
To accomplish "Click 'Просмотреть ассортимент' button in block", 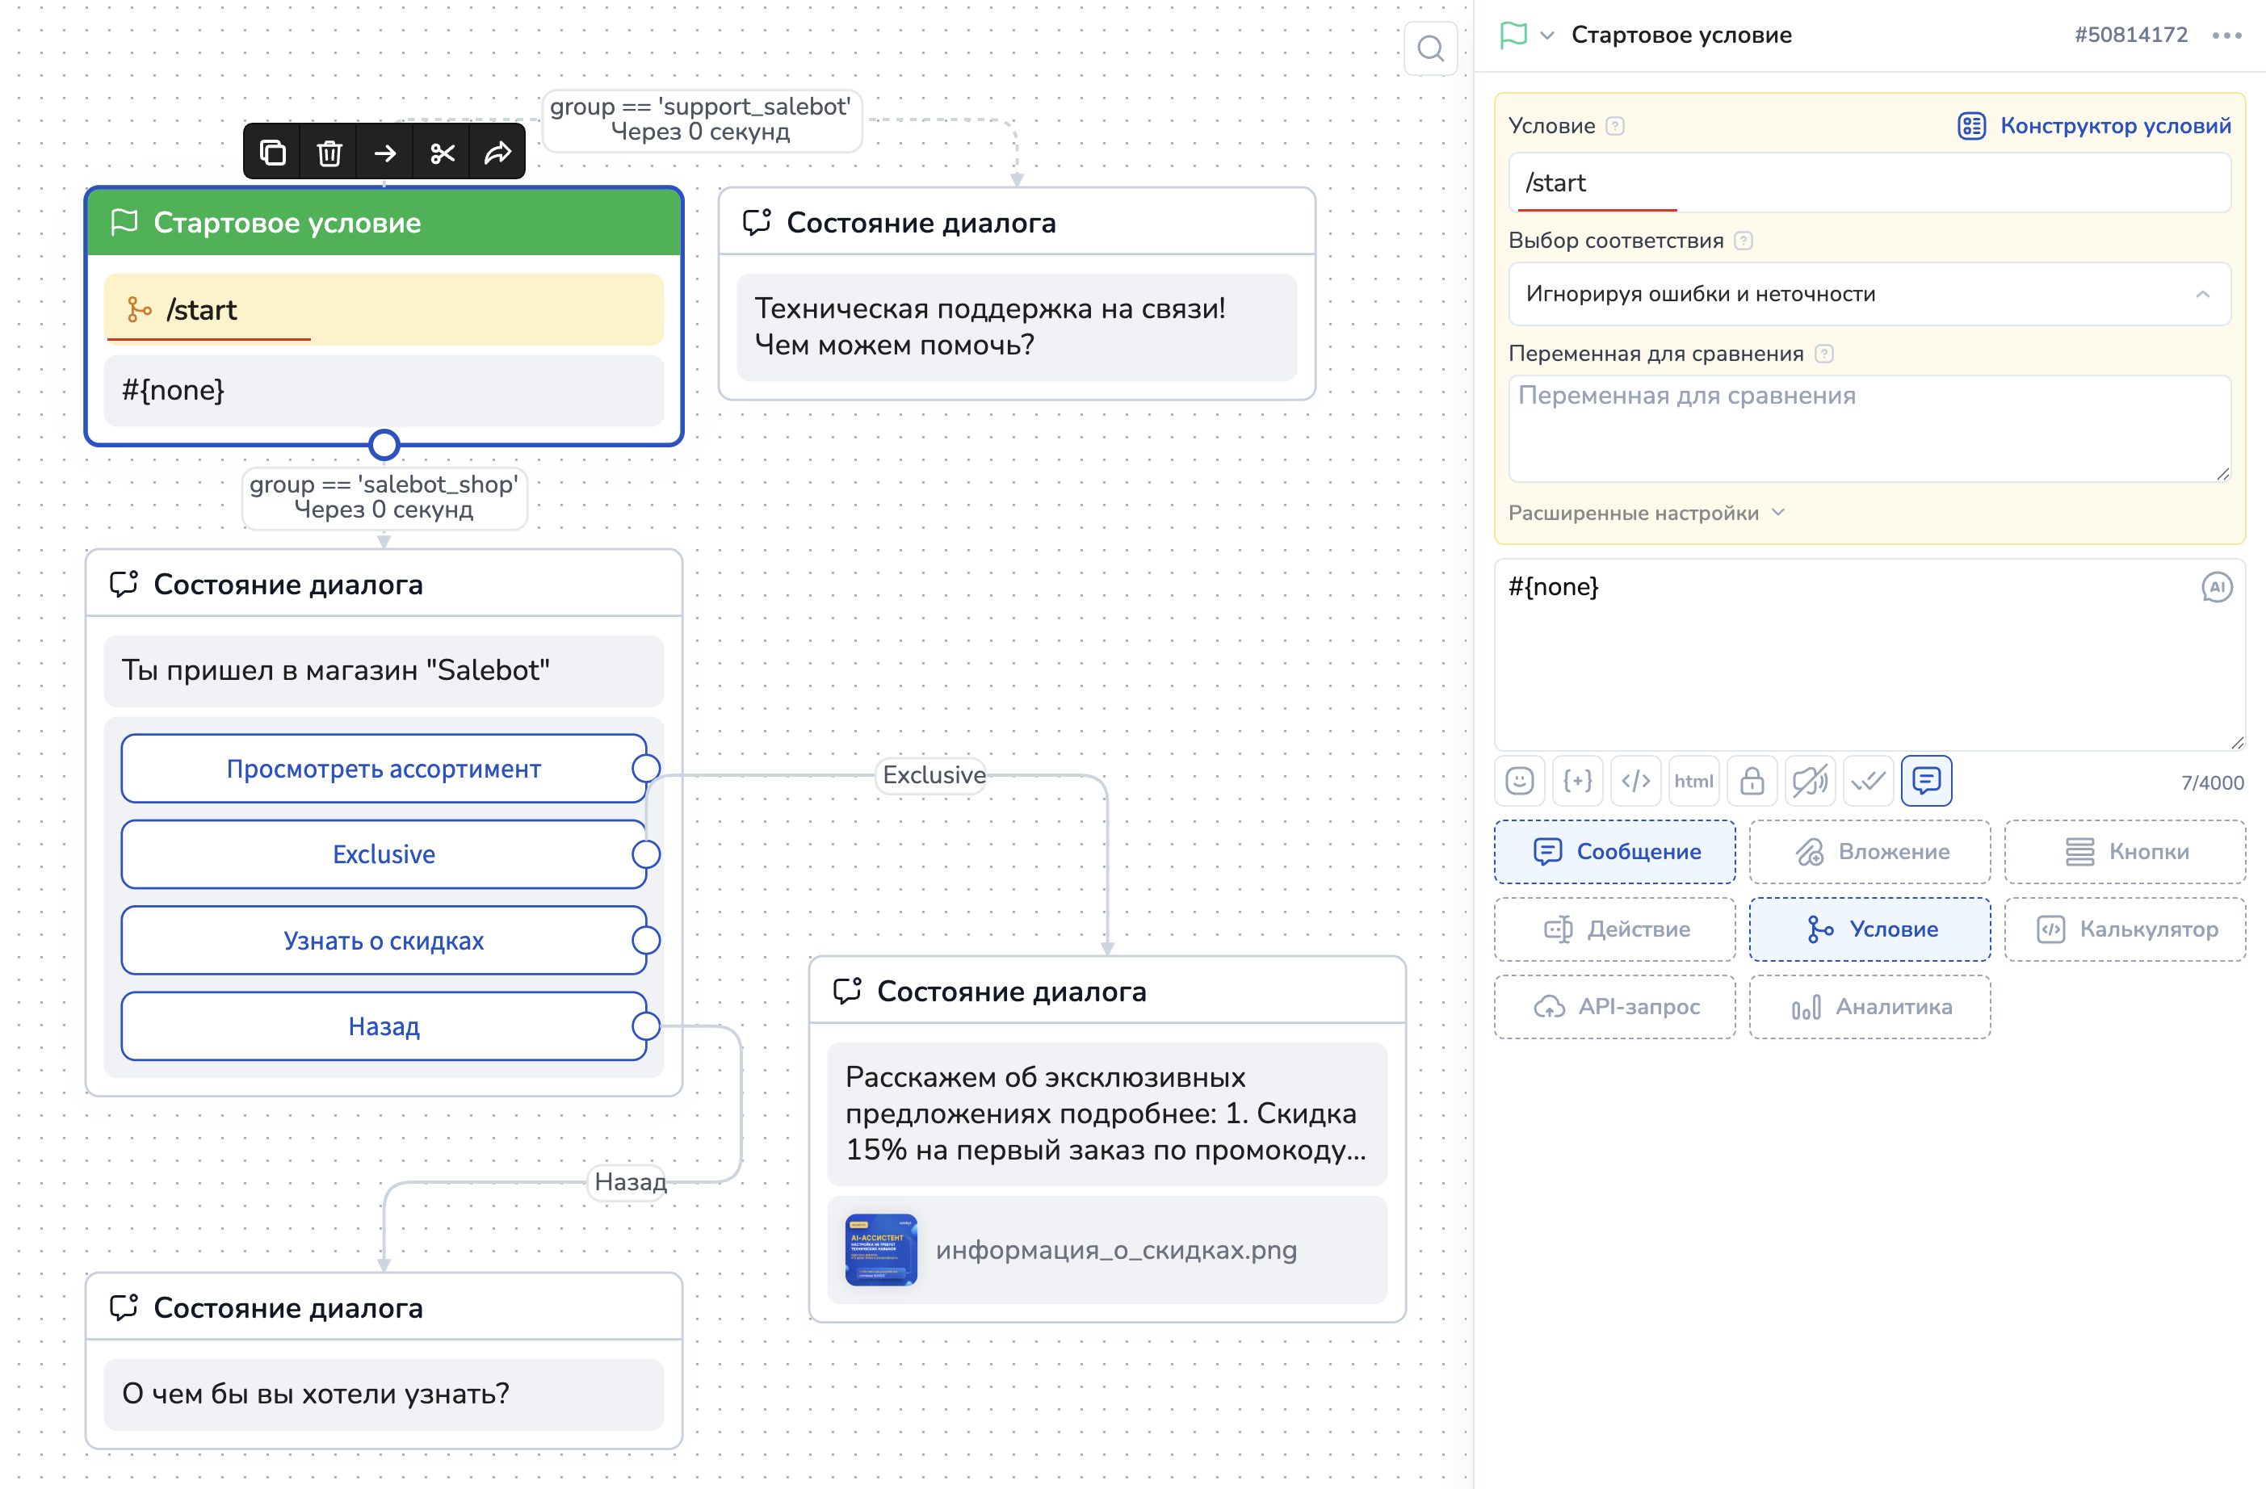I will pos(384,768).
